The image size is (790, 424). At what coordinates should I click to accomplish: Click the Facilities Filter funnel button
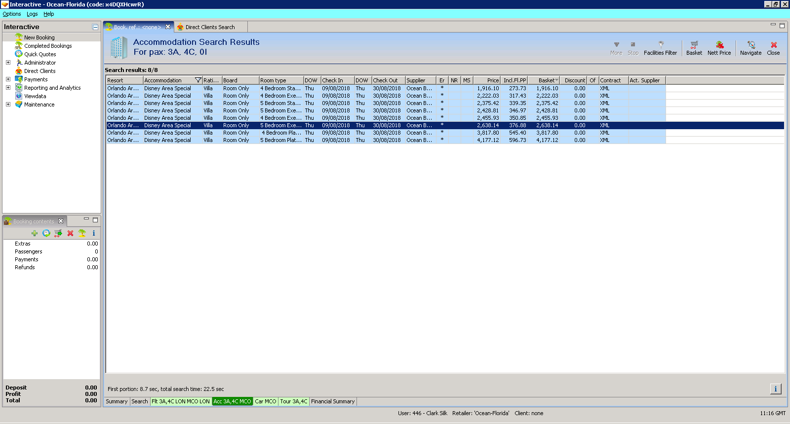pos(660,48)
